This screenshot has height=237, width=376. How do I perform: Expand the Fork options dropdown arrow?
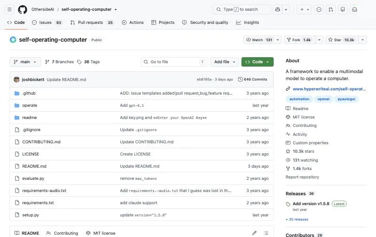coord(319,40)
